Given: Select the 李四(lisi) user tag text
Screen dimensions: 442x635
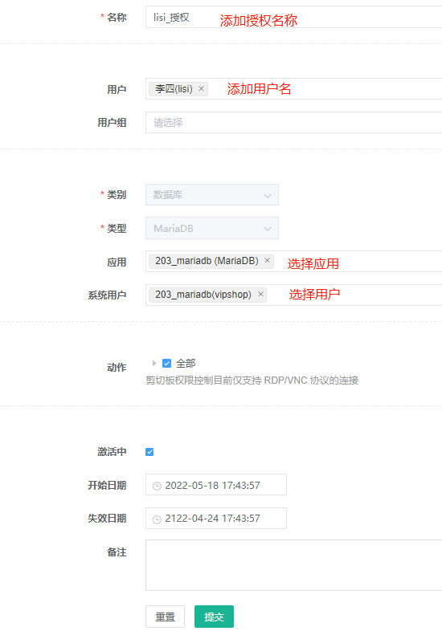Looking at the screenshot, I should coord(174,88).
